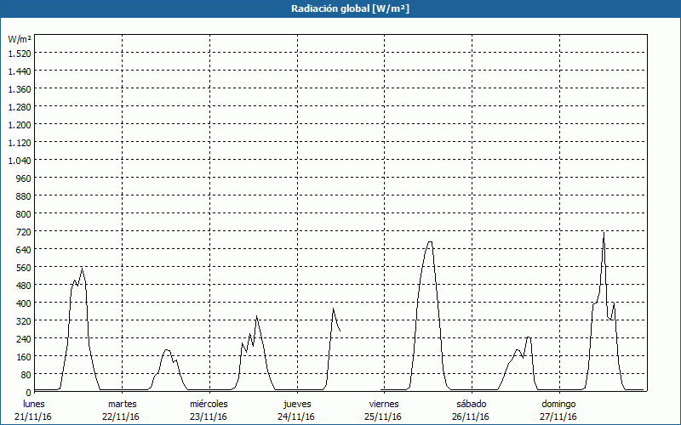The height and width of the screenshot is (425, 681).
Task: Click the 480 y-axis label
Action: [24, 286]
